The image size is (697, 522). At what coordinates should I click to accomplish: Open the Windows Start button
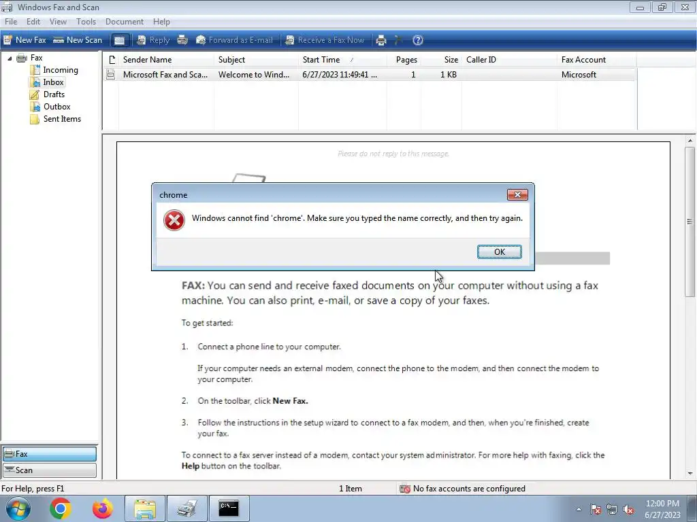(x=18, y=508)
